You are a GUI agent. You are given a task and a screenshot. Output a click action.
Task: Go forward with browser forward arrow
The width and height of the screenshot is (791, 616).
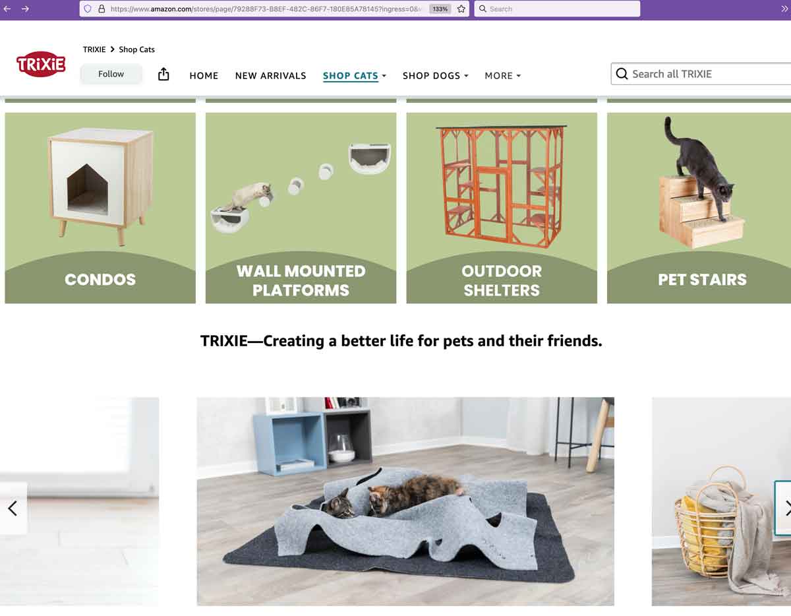[x=25, y=9]
